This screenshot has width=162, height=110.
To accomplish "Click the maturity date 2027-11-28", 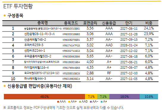I will (129, 34).
